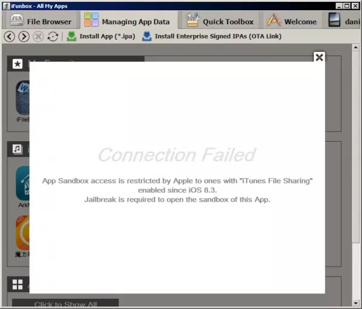Open the orange HD app icon
Image resolution: width=362 pixels, height=309 pixels.
[x=23, y=233]
